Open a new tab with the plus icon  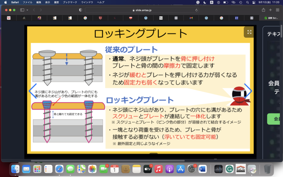[271, 10]
